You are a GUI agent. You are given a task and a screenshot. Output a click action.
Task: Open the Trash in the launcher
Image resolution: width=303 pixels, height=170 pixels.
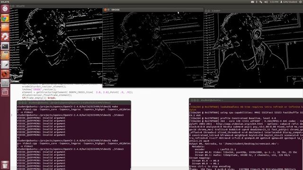pos(5,165)
